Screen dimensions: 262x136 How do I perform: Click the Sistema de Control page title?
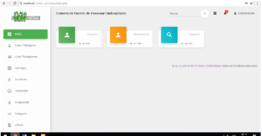click(91, 14)
